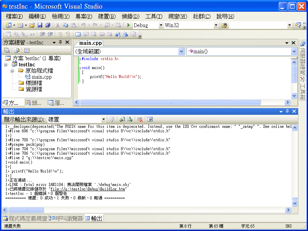The width and height of the screenshot is (308, 231).
Task: Open the Find combo box dropdown arrow
Action: pyautogui.click(x=289, y=25)
